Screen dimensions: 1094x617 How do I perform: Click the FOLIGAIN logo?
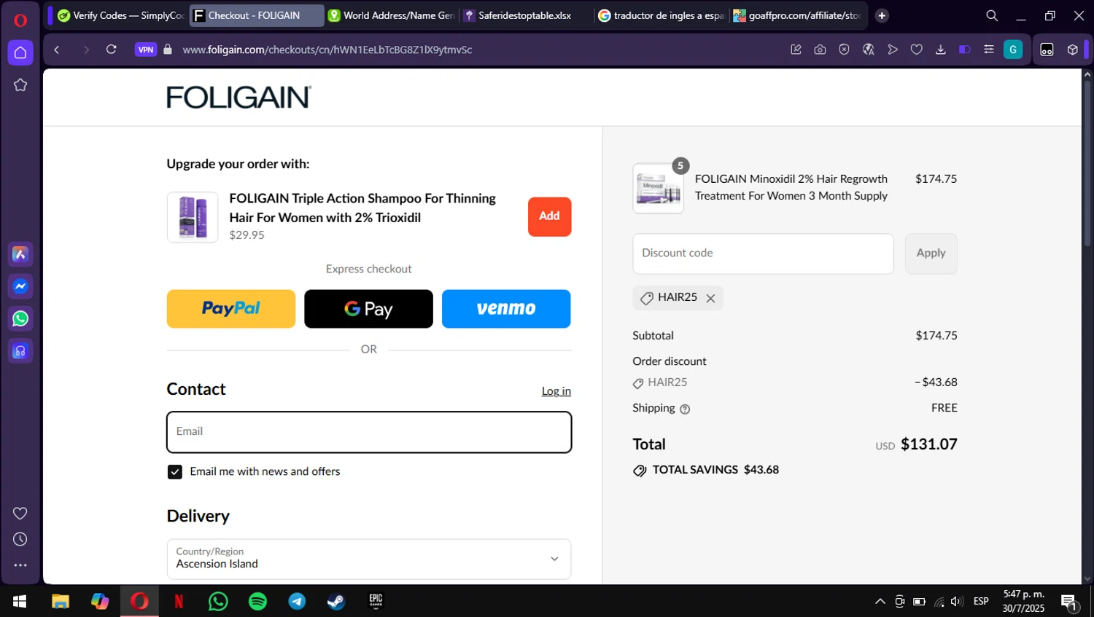coord(238,97)
